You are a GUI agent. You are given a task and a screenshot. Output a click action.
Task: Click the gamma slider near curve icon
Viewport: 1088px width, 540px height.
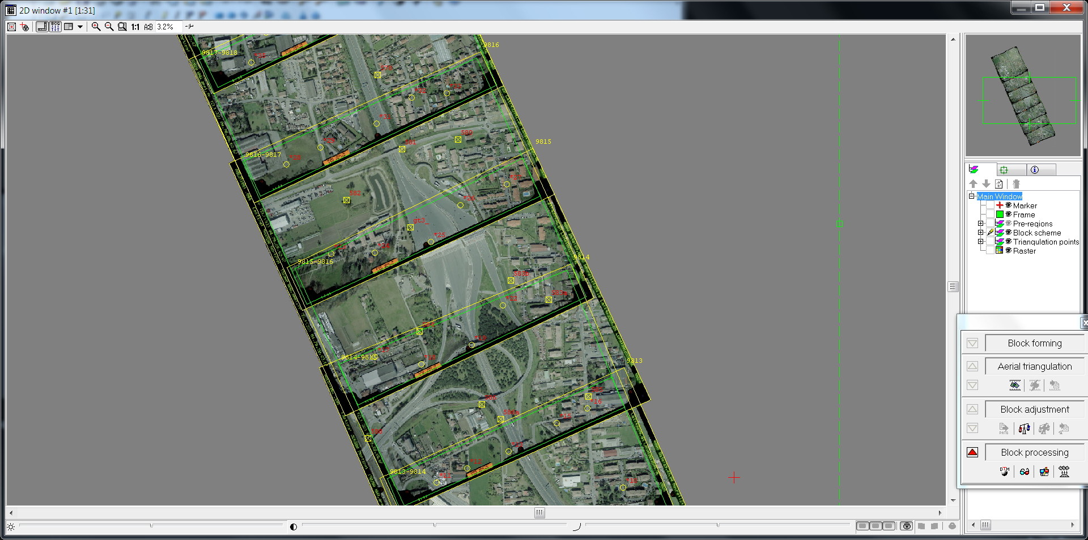[x=717, y=526]
